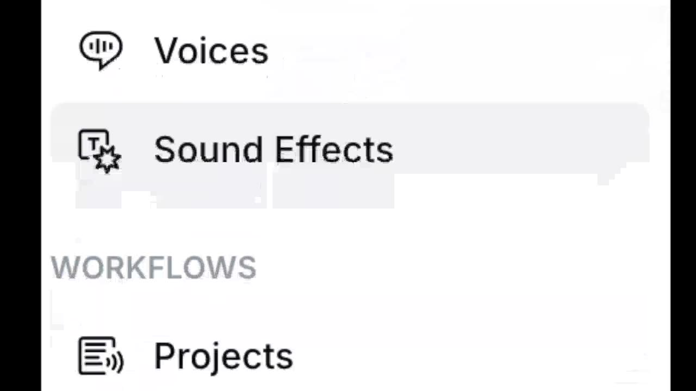Viewport: 696px width, 391px height.
Task: Click the black bar right of the sidebar
Action: 683,195
